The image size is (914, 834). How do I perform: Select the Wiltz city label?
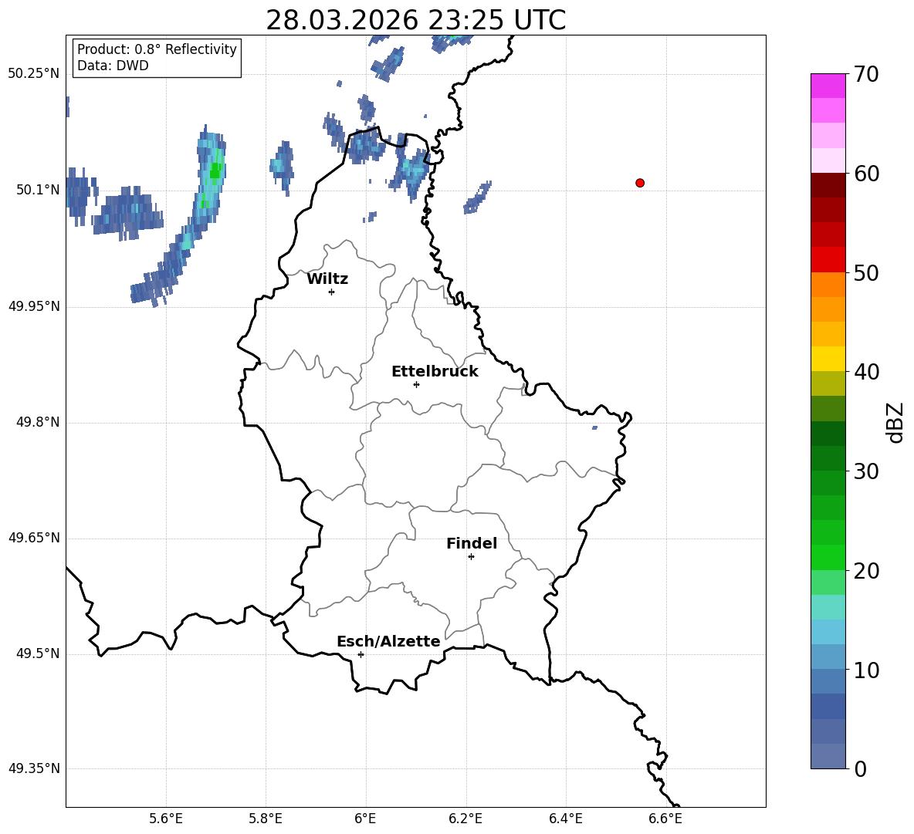point(327,279)
